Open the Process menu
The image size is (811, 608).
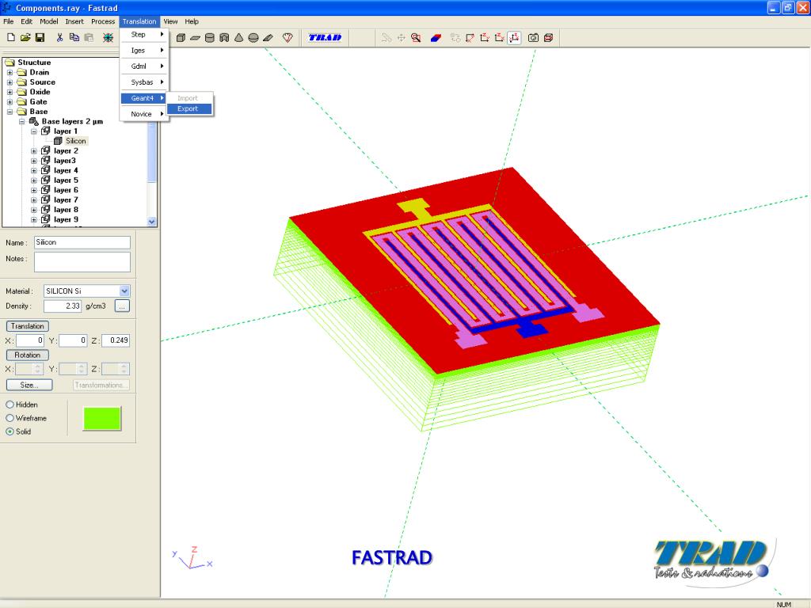click(x=103, y=21)
